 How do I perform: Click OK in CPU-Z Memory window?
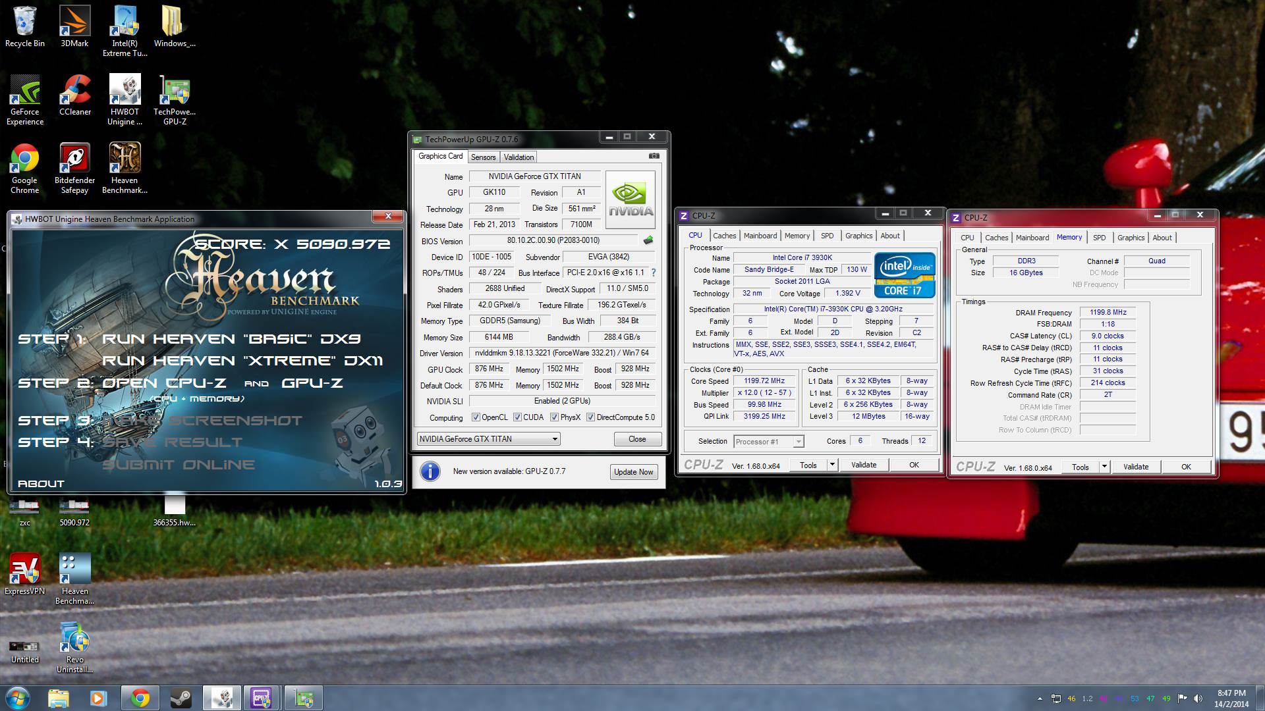pos(1186,467)
